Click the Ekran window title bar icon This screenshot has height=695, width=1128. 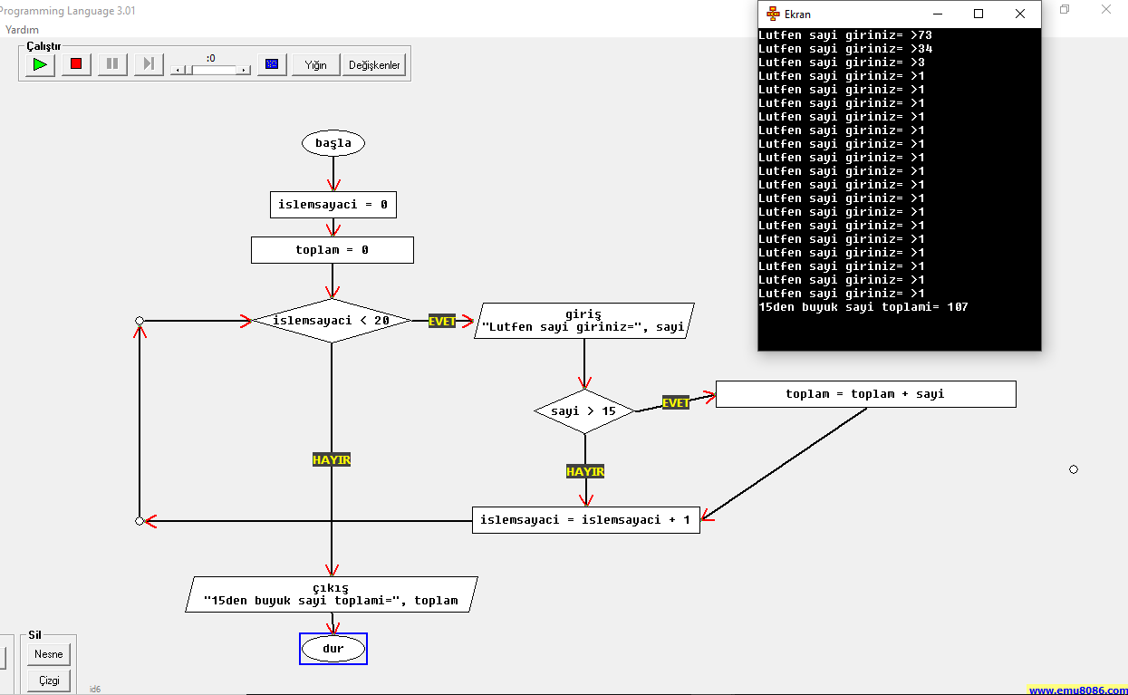pyautogui.click(x=773, y=14)
